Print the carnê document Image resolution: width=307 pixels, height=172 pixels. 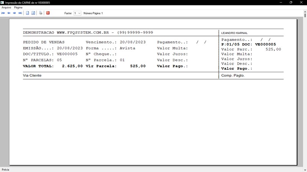(41, 13)
